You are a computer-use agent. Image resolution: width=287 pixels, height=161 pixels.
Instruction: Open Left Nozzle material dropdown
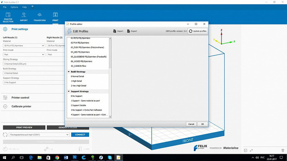[x=24, y=46]
